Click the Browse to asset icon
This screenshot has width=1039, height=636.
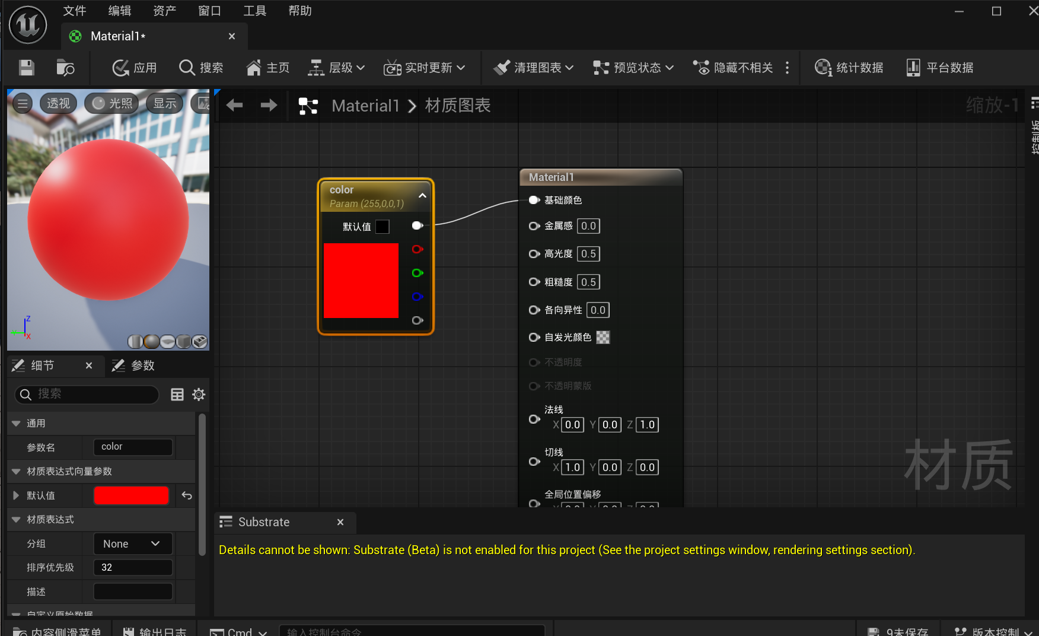point(65,68)
